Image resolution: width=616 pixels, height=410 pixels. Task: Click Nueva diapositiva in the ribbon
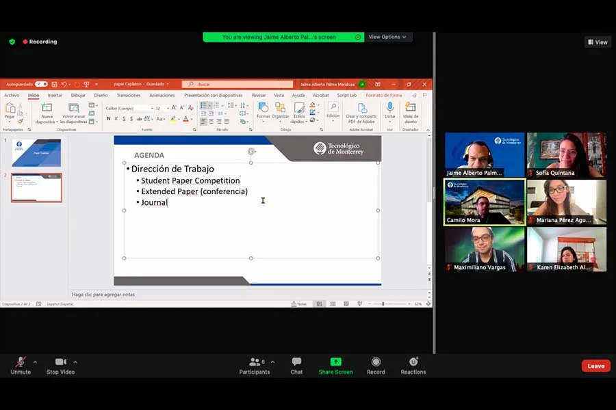[47, 112]
